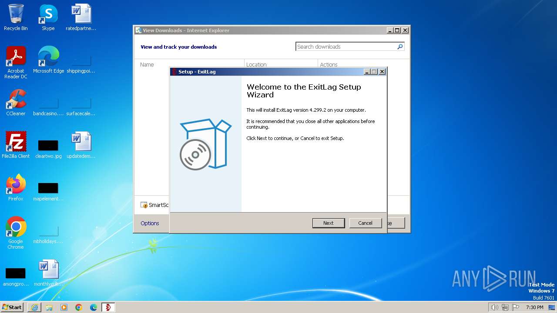Open File Explorer from the taskbar

pyautogui.click(x=49, y=307)
